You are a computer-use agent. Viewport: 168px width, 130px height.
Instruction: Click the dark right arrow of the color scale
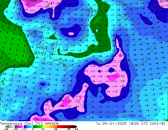point(76,127)
